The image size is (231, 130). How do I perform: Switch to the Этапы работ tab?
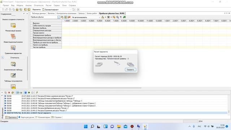tap(92, 13)
